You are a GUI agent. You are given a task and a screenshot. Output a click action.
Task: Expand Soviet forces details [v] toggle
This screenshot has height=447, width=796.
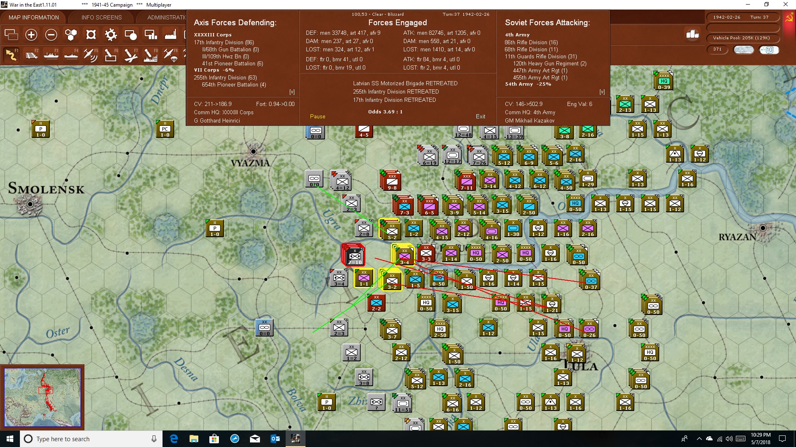click(602, 92)
